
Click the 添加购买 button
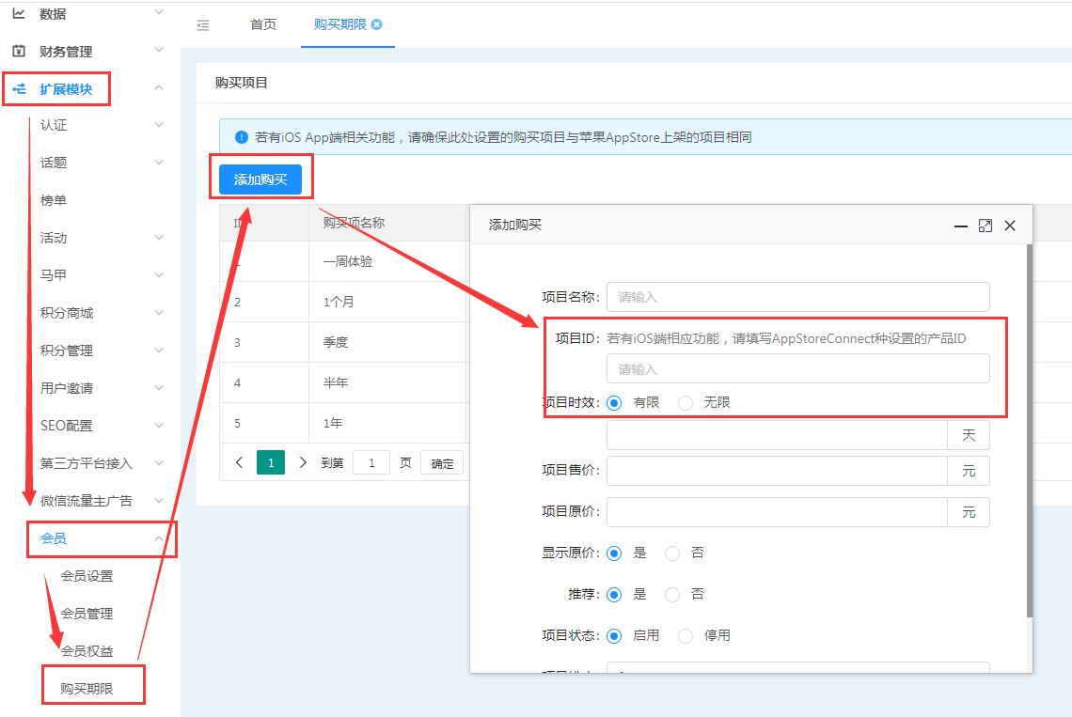(x=260, y=179)
